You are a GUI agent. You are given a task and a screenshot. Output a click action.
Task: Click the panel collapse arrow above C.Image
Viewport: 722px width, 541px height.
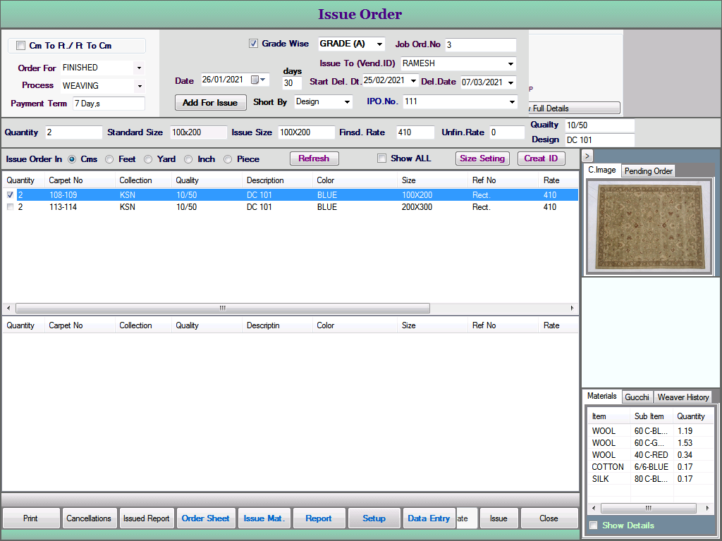pos(587,156)
